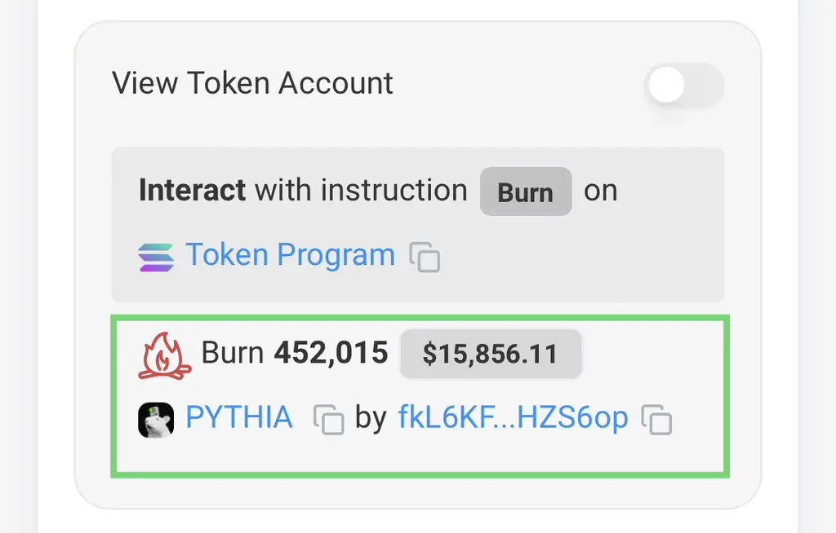Screen dimensions: 836x533
Task: Click the word Burn beside the fire icon
Action: tap(233, 353)
